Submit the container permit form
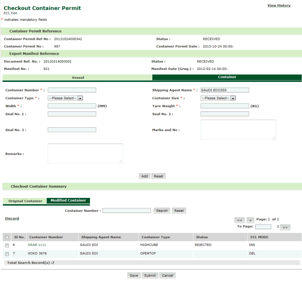The height and width of the screenshot is (284, 302). pos(150,276)
